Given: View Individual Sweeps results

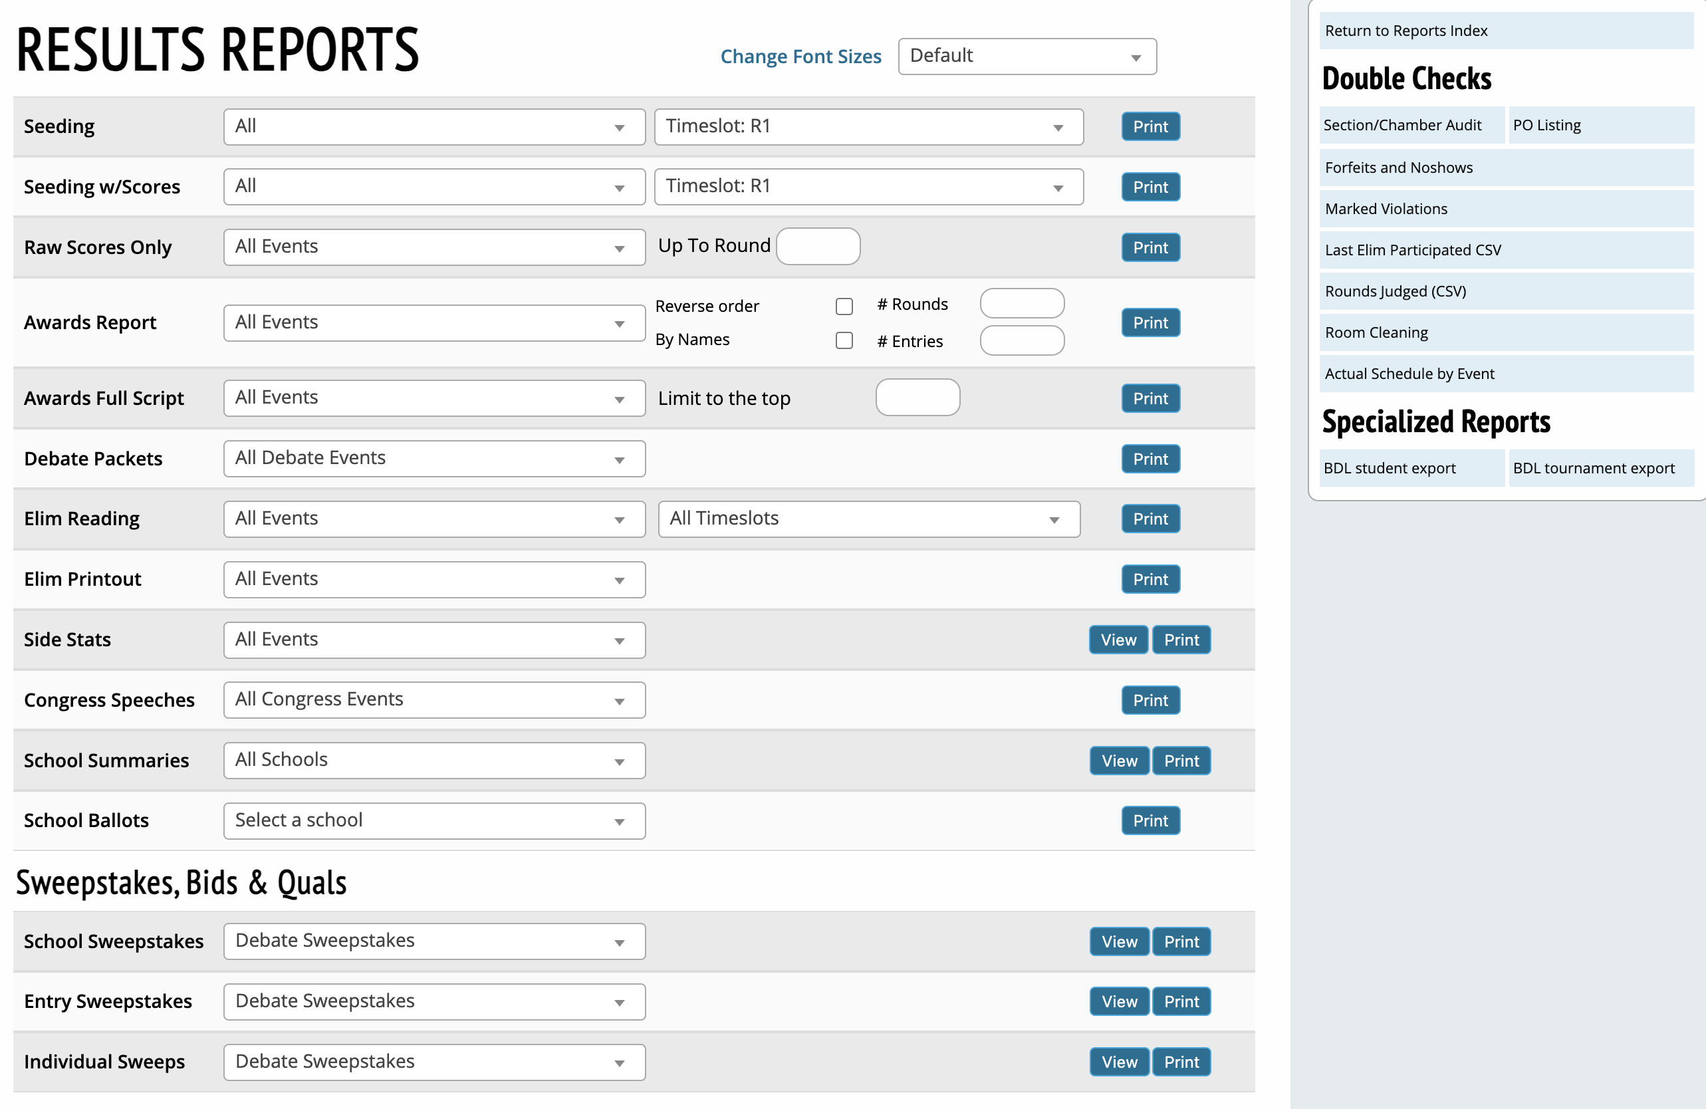Looking at the screenshot, I should click(x=1118, y=1062).
